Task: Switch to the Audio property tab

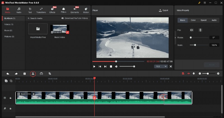Action: tap(214, 20)
